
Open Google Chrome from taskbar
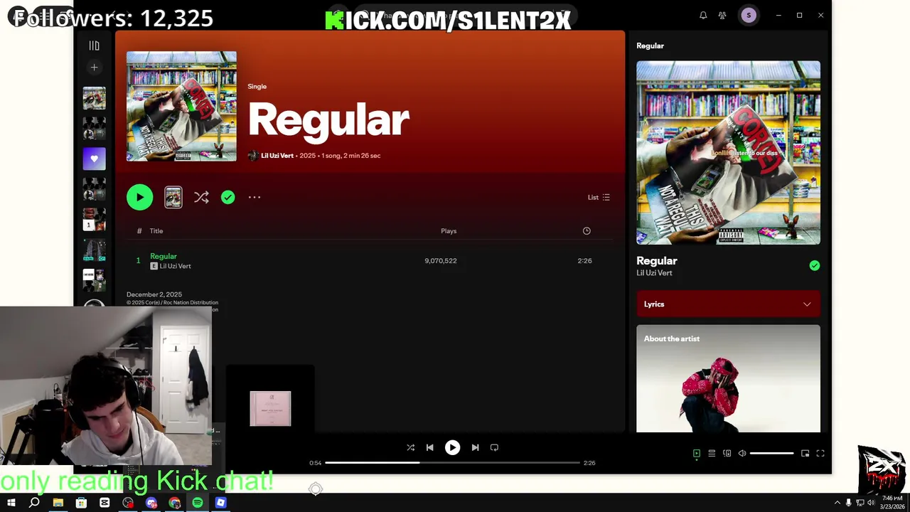click(x=174, y=503)
